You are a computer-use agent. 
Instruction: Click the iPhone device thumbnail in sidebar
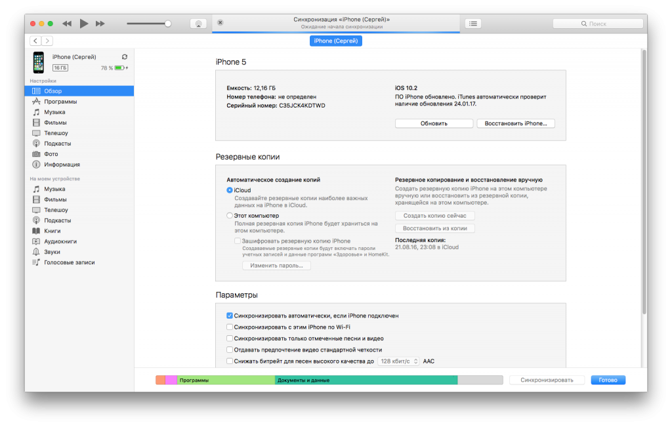[x=39, y=62]
